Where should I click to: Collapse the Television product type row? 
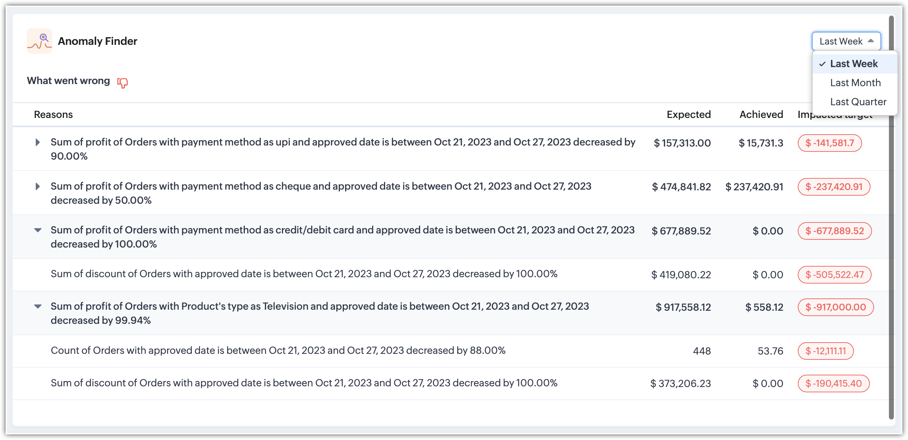(x=38, y=306)
